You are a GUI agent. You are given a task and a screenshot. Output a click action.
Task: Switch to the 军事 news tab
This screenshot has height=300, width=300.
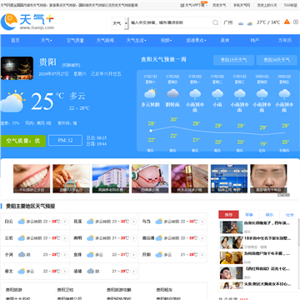pyautogui.click(x=249, y=215)
